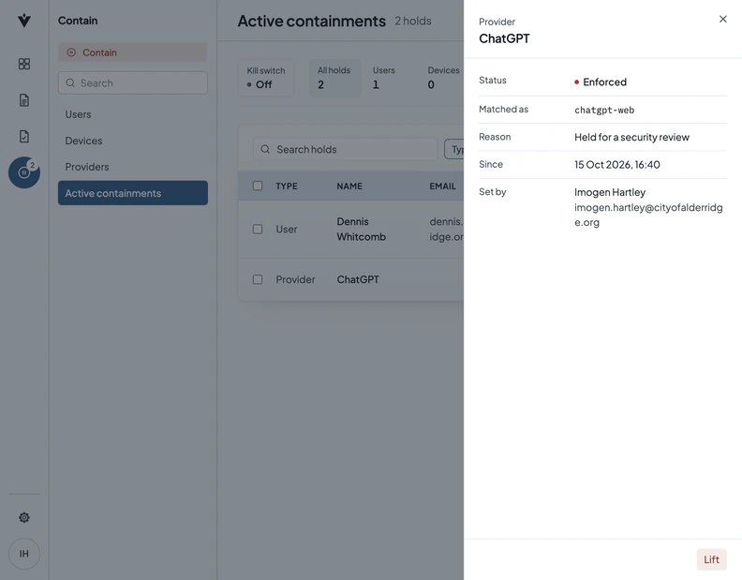Sort by TYPE column header
The image size is (742, 580).
click(x=287, y=186)
